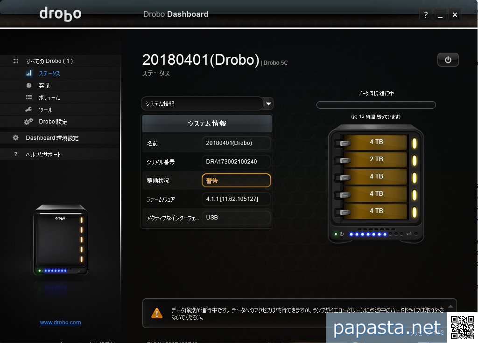This screenshot has height=343, width=478.
Task: Open ヘルプとサポート menu item
Action: click(x=43, y=154)
